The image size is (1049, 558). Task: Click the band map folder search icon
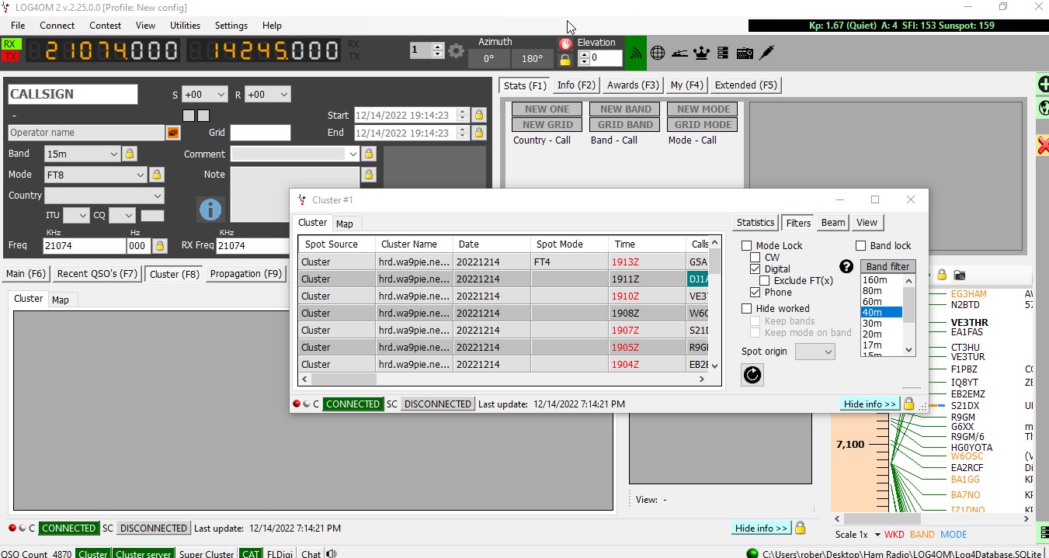[x=960, y=275]
